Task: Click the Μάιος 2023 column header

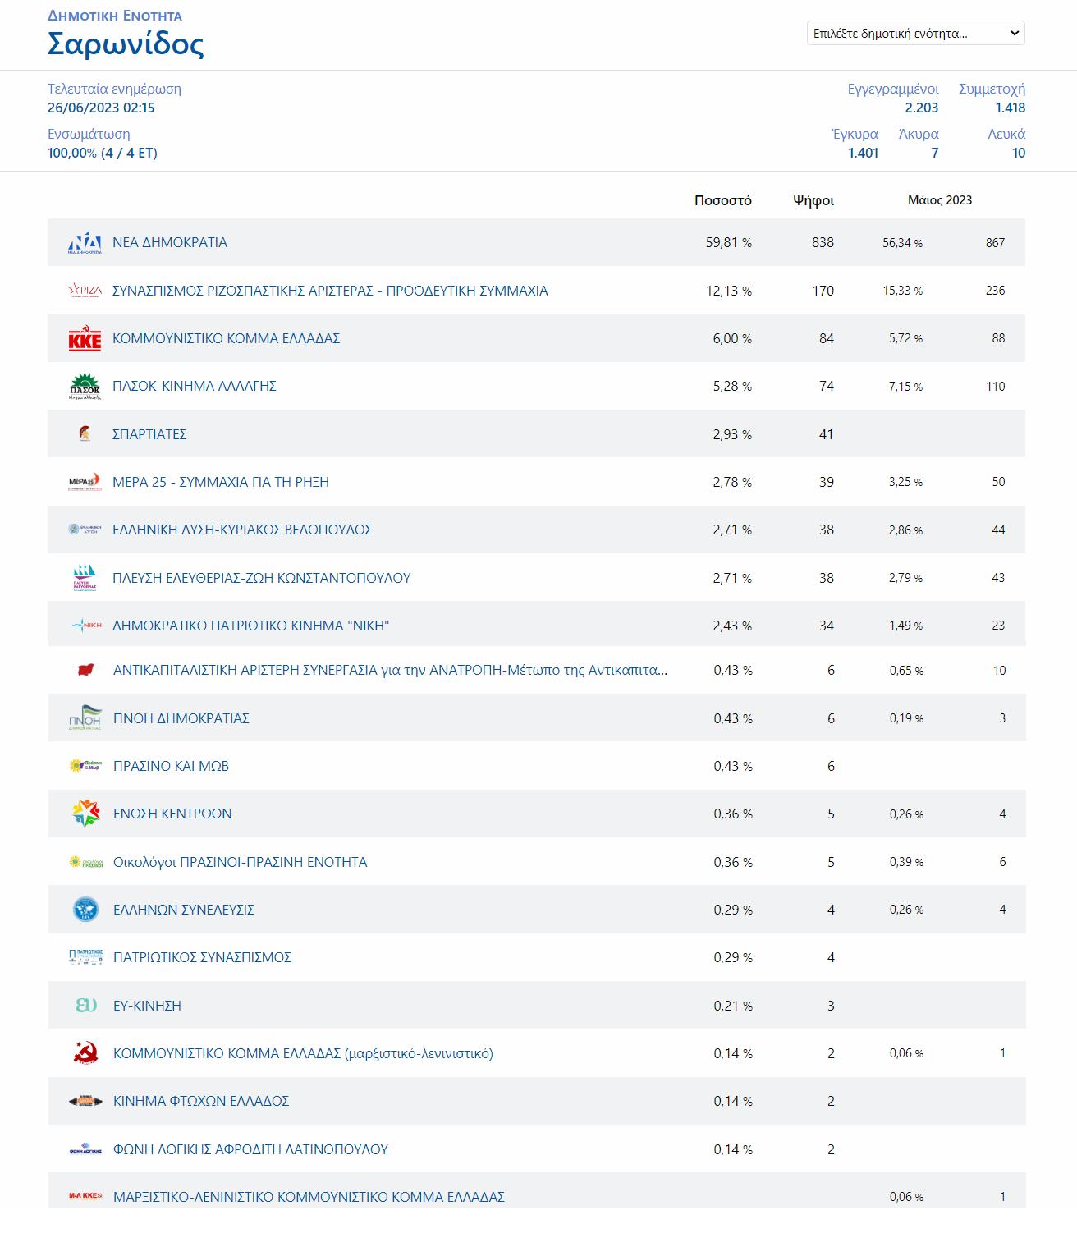Action: tap(940, 200)
